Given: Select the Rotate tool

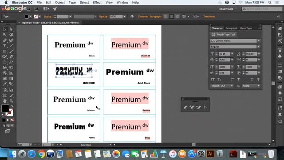Looking at the screenshot, I should coord(5,62).
